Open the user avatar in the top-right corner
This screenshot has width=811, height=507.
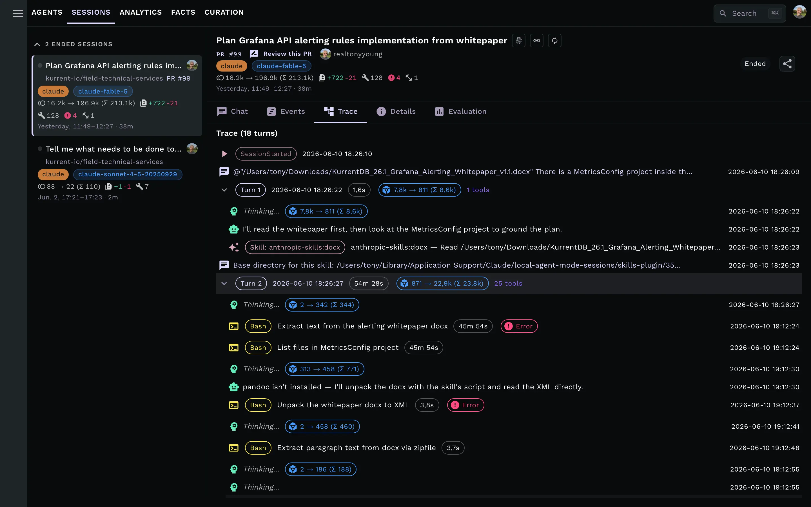tap(799, 12)
